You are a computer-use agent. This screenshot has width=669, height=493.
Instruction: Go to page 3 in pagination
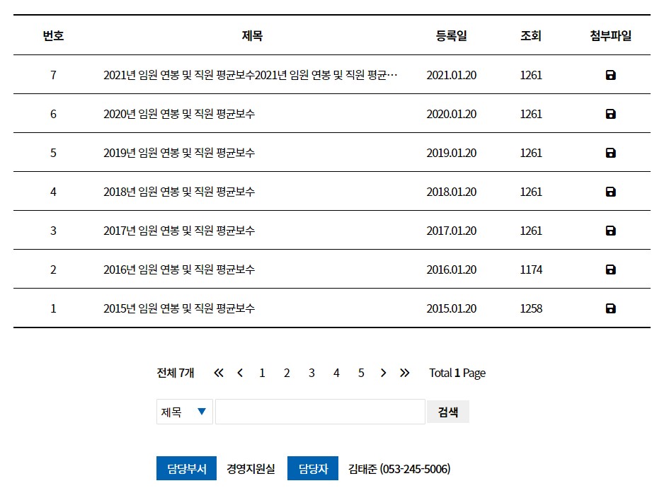311,373
